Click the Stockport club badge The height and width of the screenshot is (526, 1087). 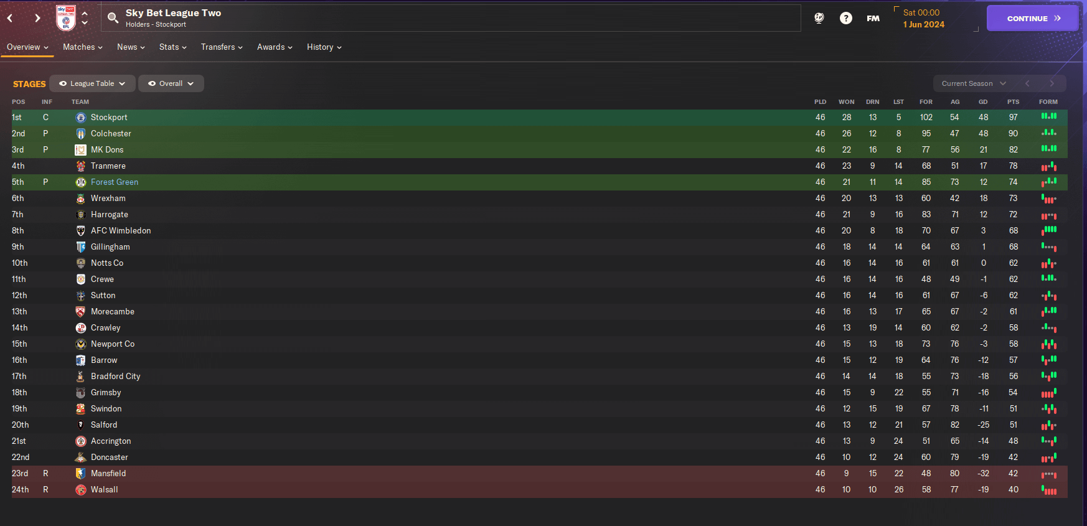tap(80, 117)
